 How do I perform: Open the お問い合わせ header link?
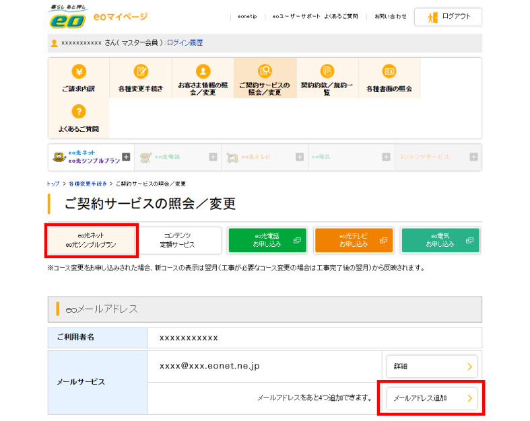click(x=391, y=17)
